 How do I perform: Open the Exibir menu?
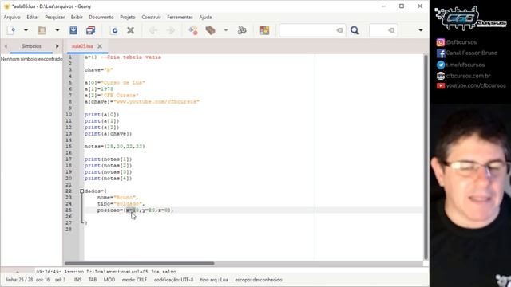click(77, 17)
